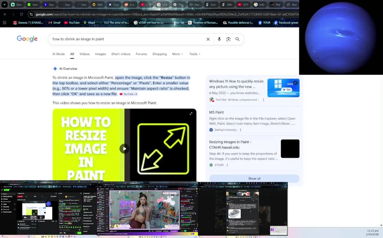
Task: Open the YouTube bookmark
Action: pos(72,22)
